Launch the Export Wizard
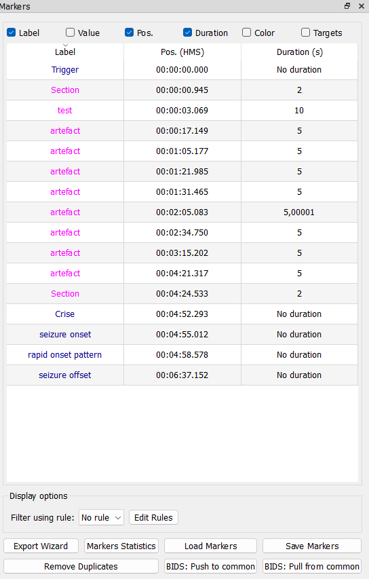The image size is (369, 579). point(41,546)
